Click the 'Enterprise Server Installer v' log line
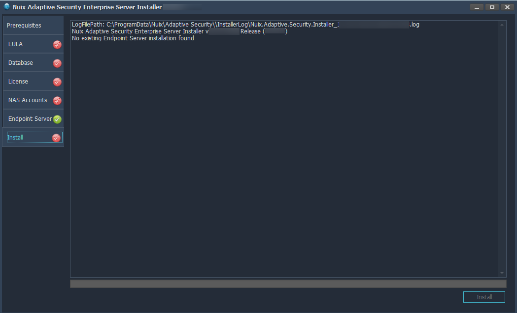The image size is (517, 313). point(180,31)
